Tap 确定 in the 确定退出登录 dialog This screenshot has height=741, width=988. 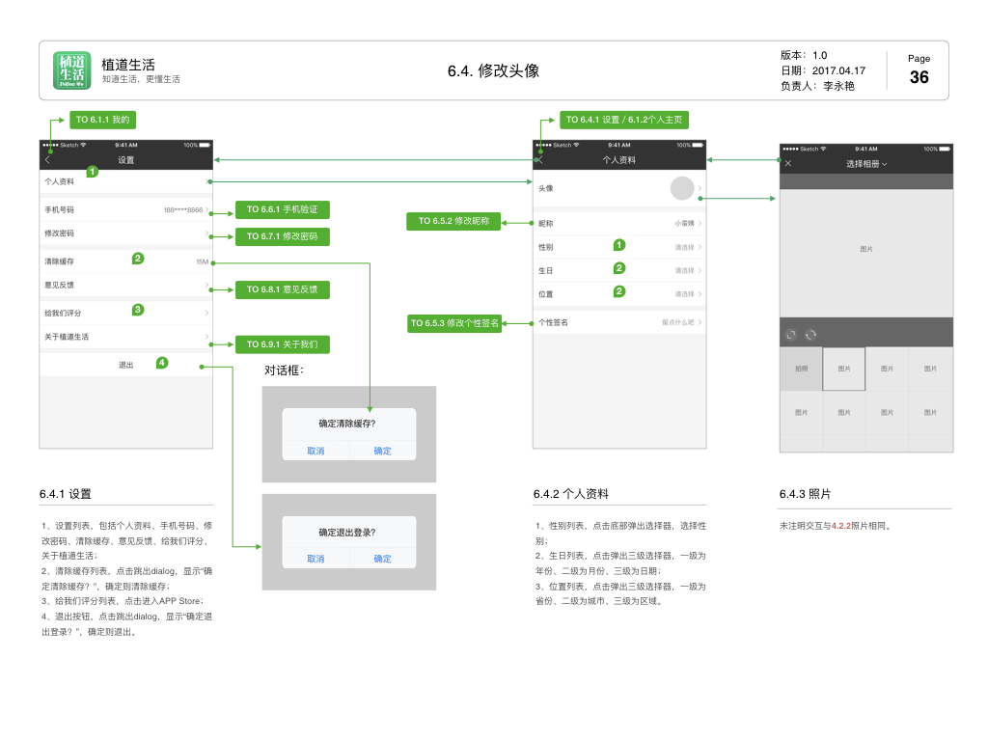pos(382,559)
